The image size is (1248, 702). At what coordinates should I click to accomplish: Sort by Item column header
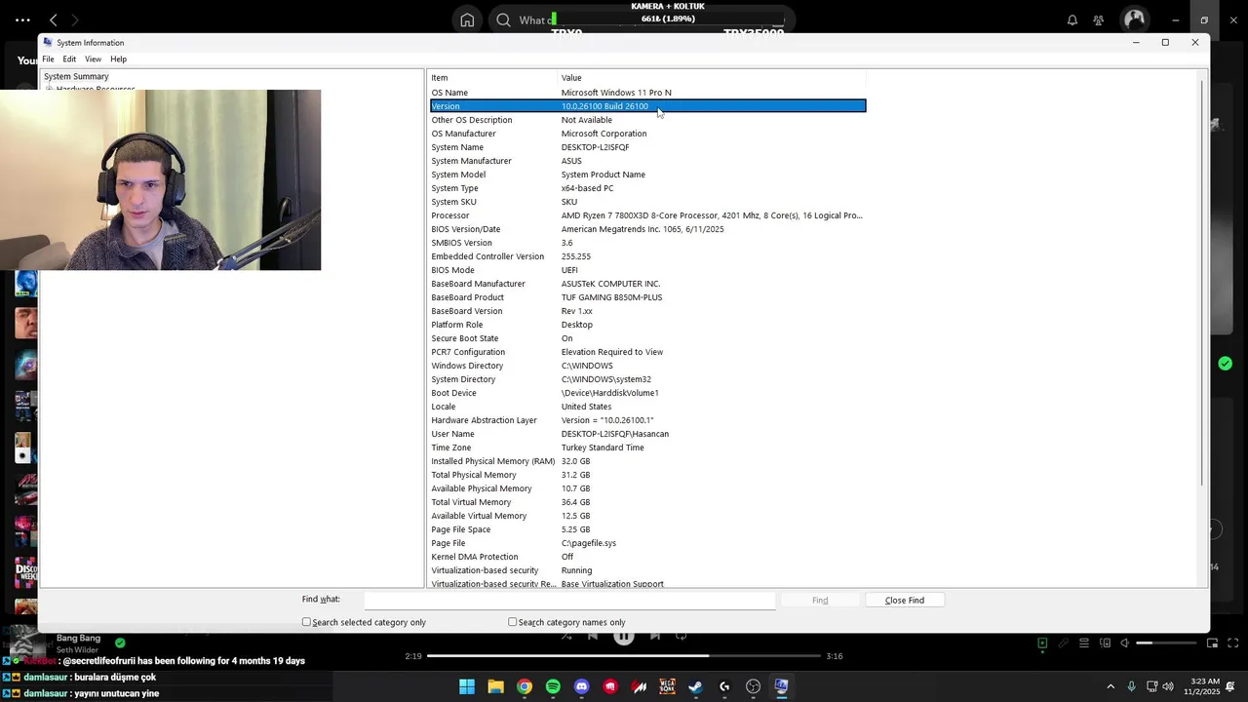pyautogui.click(x=493, y=78)
